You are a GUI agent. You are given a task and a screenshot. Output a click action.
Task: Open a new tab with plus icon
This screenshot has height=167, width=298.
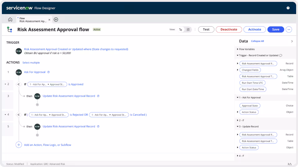pyautogui.click(x=56, y=19)
